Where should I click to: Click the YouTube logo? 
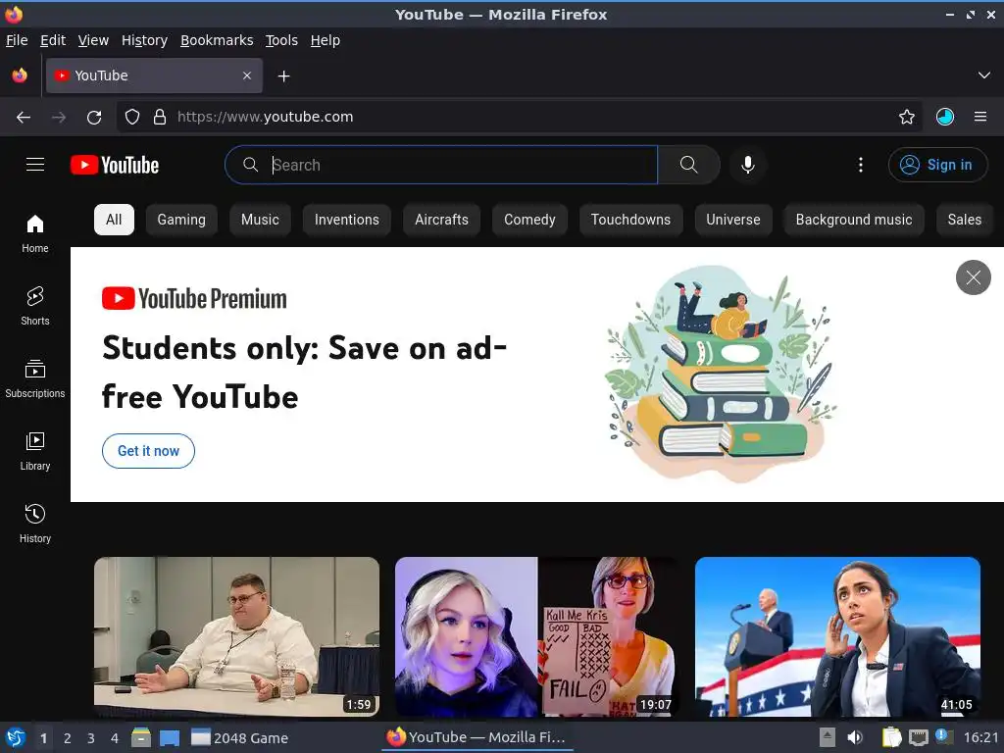point(115,165)
